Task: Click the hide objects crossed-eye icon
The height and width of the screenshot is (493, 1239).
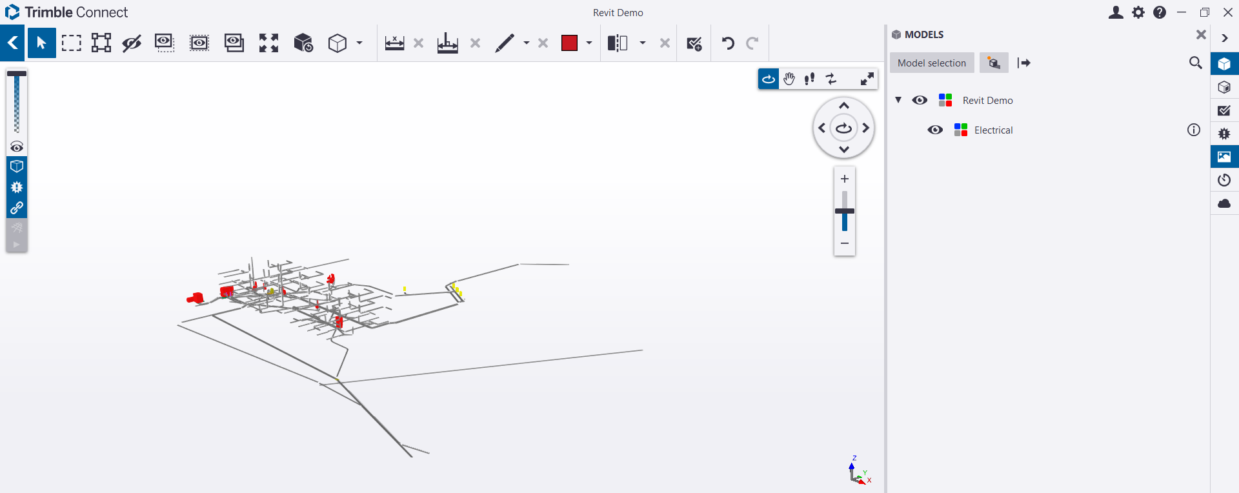Action: (x=132, y=43)
